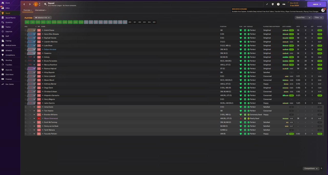Toggle selection circle for Luke Shaw
This screenshot has height=175, width=328.
[x=26, y=45]
